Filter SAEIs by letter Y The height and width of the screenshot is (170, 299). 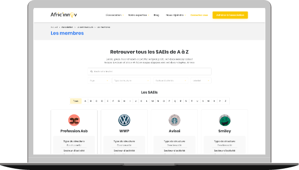(220, 101)
